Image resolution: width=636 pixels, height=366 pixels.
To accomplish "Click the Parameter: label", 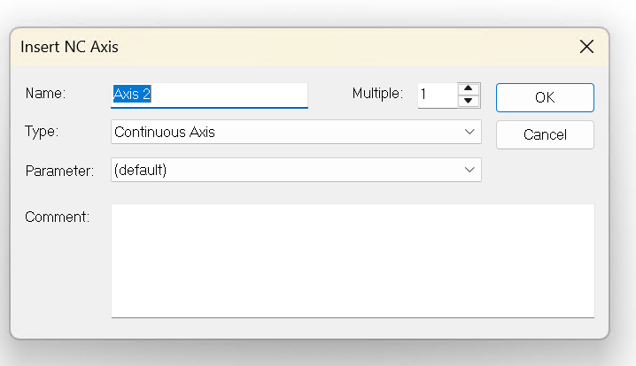I will point(58,171).
